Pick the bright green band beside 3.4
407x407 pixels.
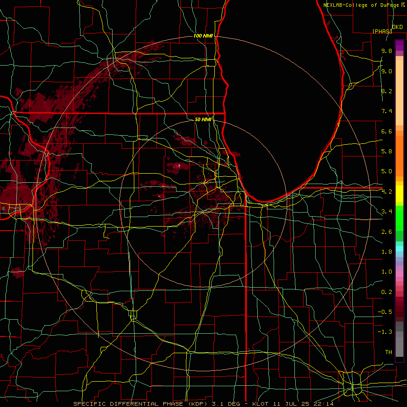(x=399, y=218)
